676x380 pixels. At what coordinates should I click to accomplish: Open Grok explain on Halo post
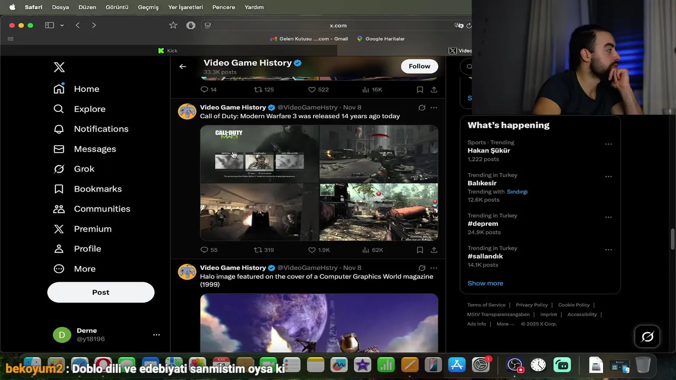[422, 268]
